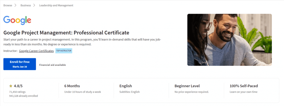Click the English language heading
The height and width of the screenshot is (106, 284).
coord(126,86)
